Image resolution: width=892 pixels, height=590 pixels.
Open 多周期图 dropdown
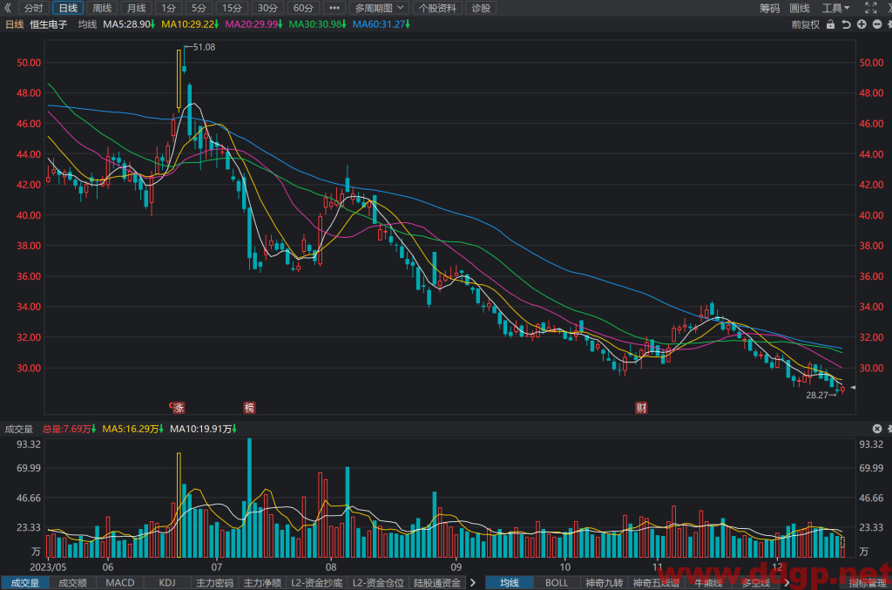click(x=379, y=8)
